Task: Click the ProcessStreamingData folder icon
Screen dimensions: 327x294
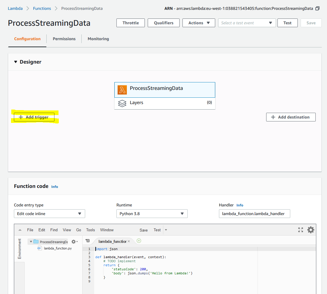Action: click(36, 242)
